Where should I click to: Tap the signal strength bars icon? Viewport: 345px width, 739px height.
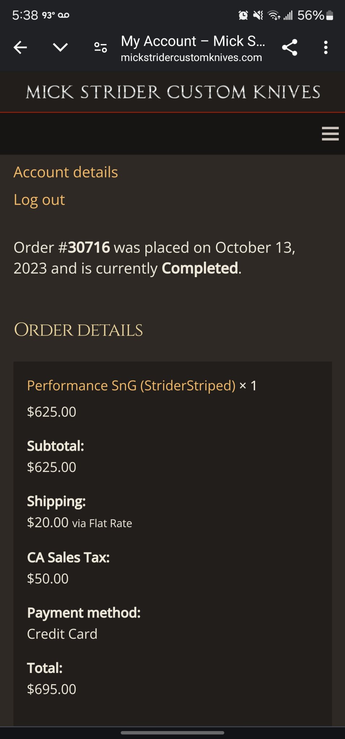288,15
